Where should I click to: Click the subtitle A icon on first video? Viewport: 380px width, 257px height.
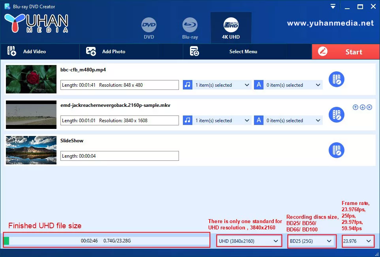(x=259, y=85)
